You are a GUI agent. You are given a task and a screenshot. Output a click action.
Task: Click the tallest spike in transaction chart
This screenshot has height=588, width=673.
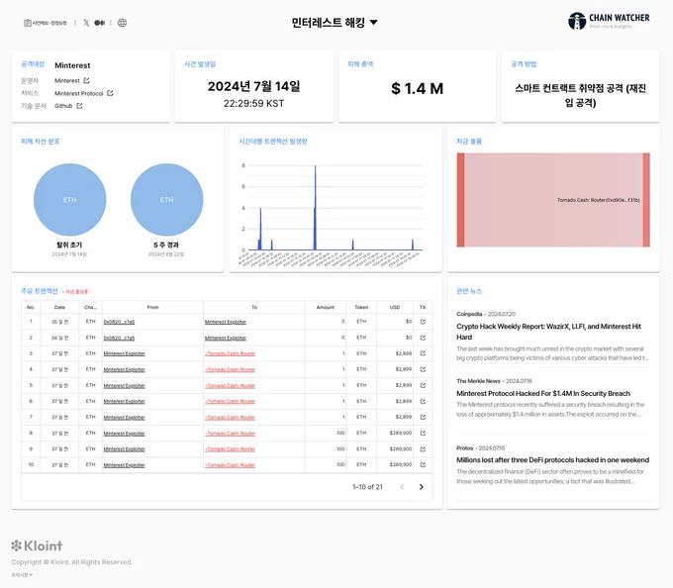[x=315, y=207]
